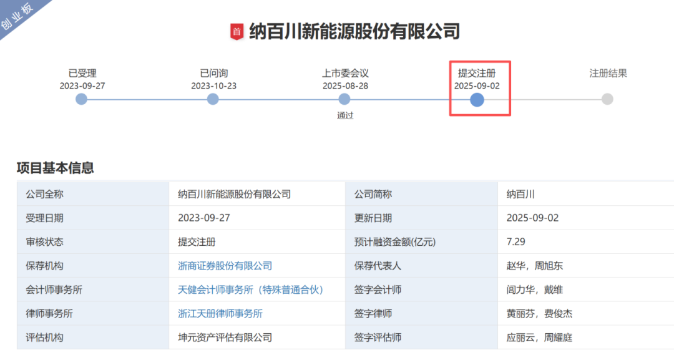
Task: Open the 浙商证券股份有限公司 link
Action: (225, 266)
